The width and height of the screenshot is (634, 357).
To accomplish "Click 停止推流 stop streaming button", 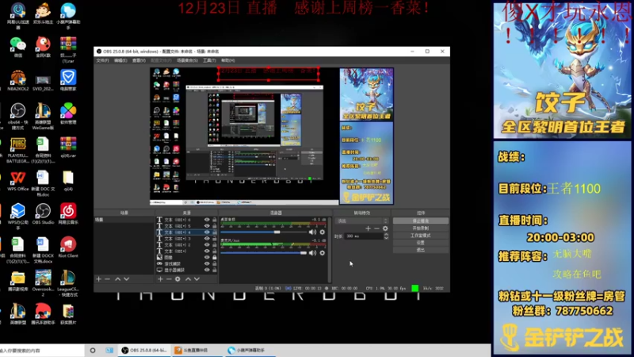I will tap(421, 221).
